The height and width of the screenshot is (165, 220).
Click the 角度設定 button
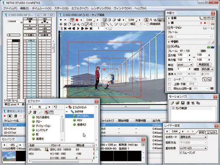coord(204,65)
